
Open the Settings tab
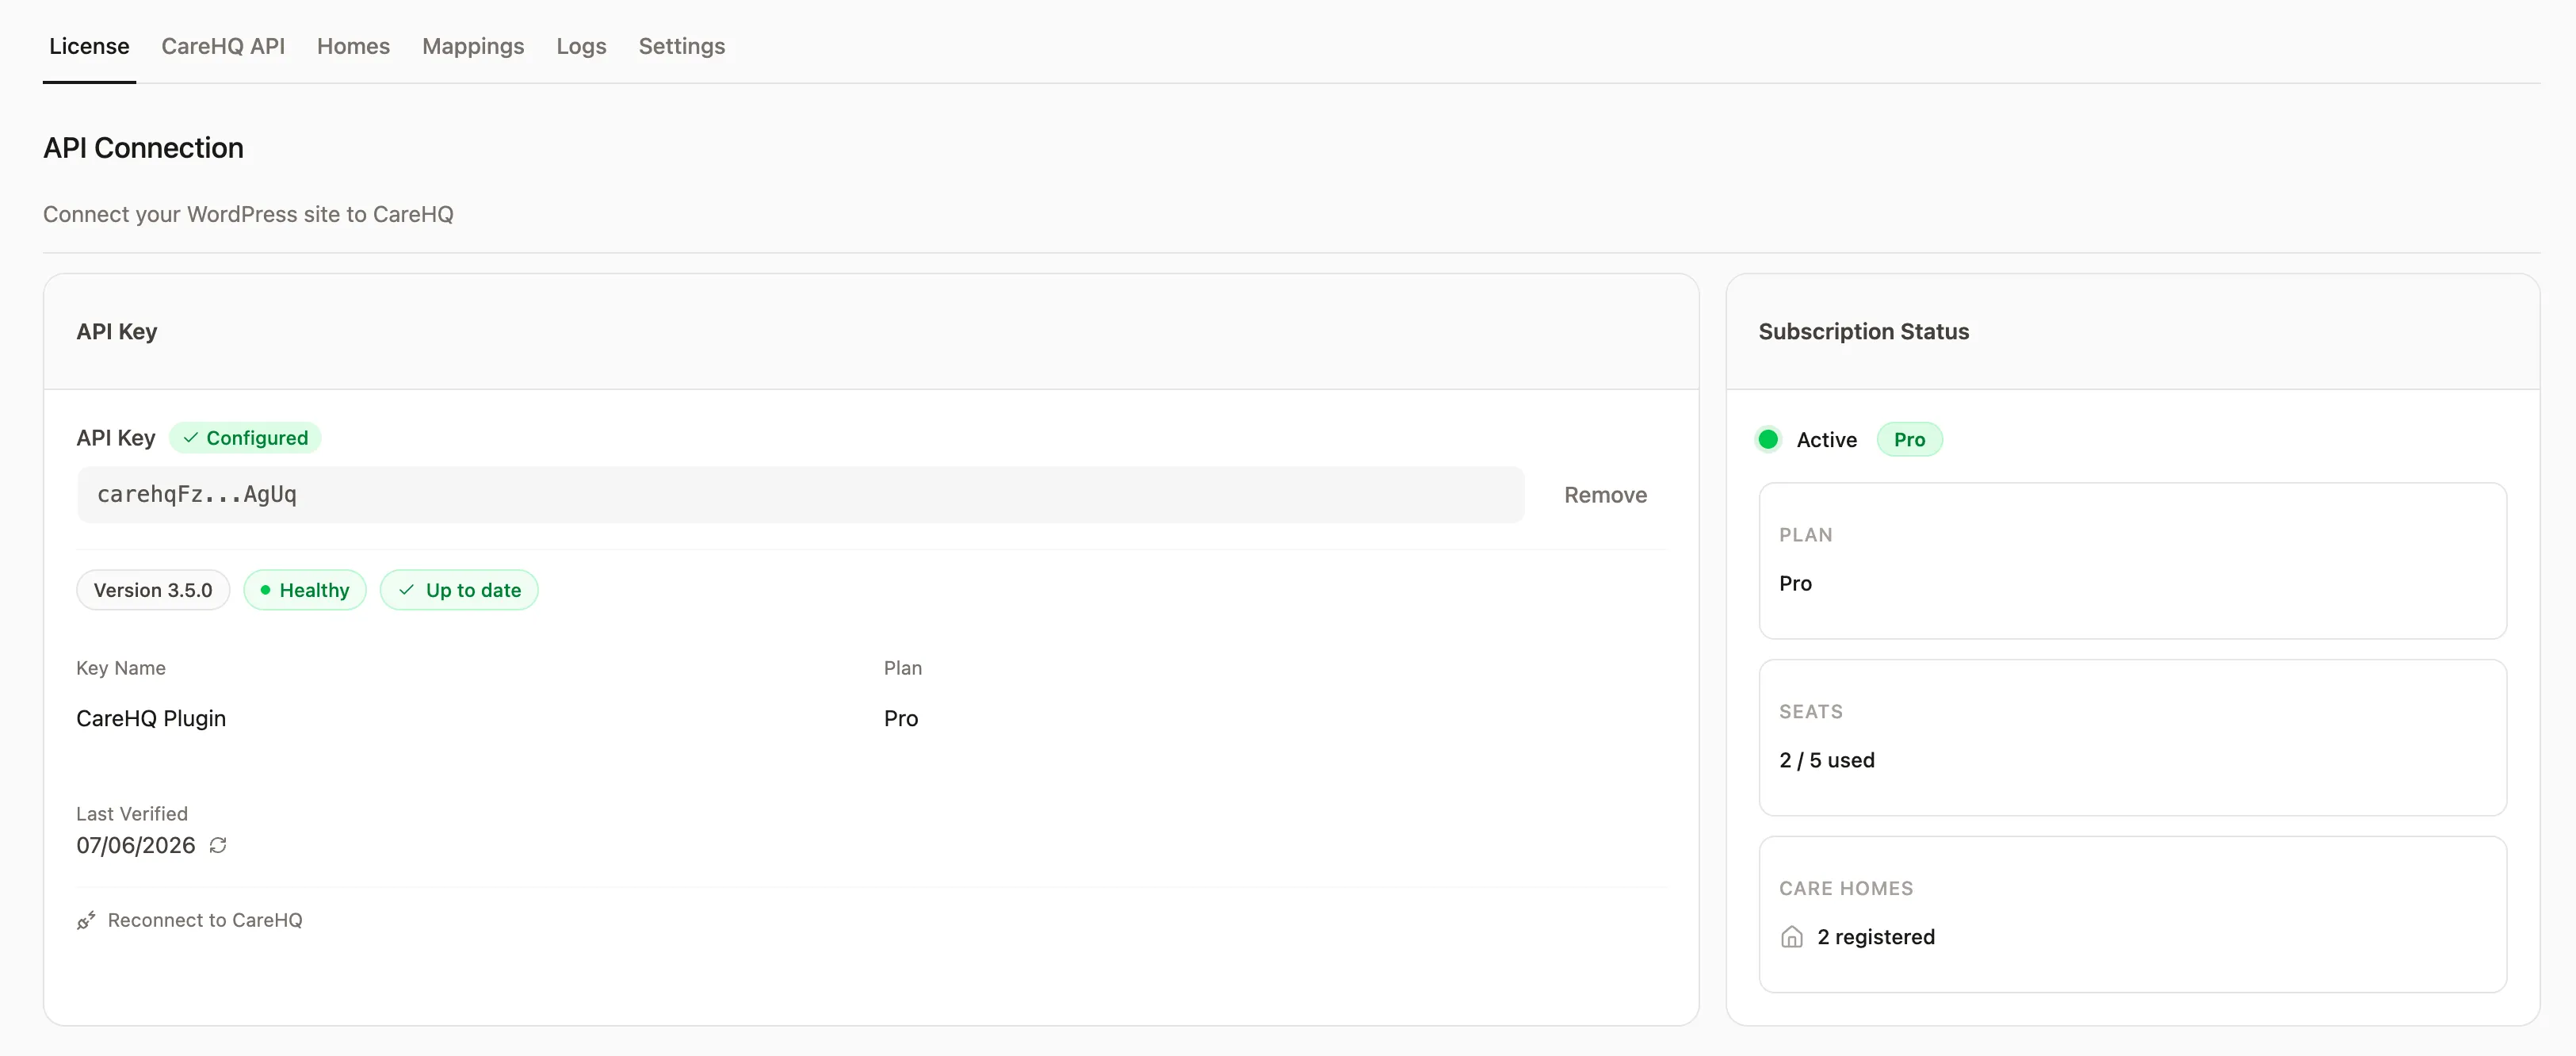pyautogui.click(x=682, y=46)
